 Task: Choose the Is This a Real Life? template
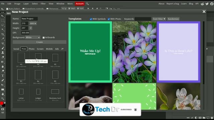(179, 52)
